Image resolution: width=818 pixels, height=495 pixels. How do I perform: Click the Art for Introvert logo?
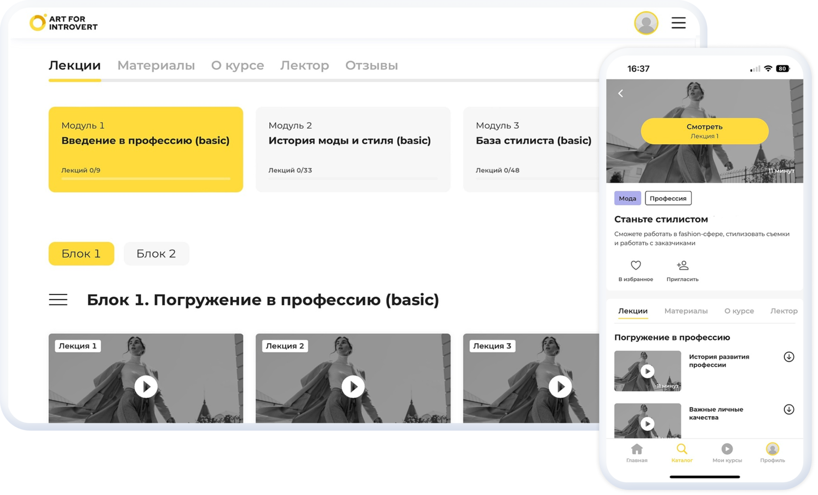[x=64, y=23]
